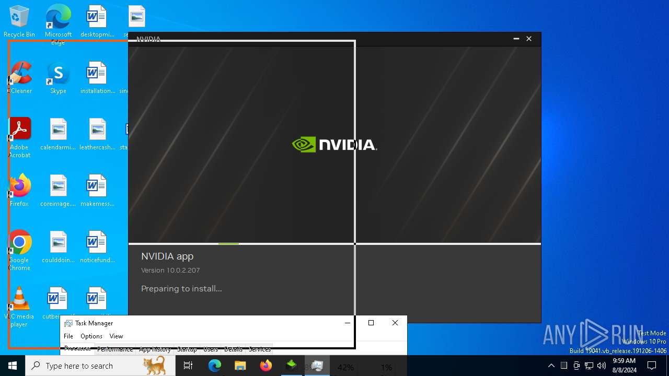Click the NVIDIA logo in installer
The image size is (669, 376).
(334, 145)
